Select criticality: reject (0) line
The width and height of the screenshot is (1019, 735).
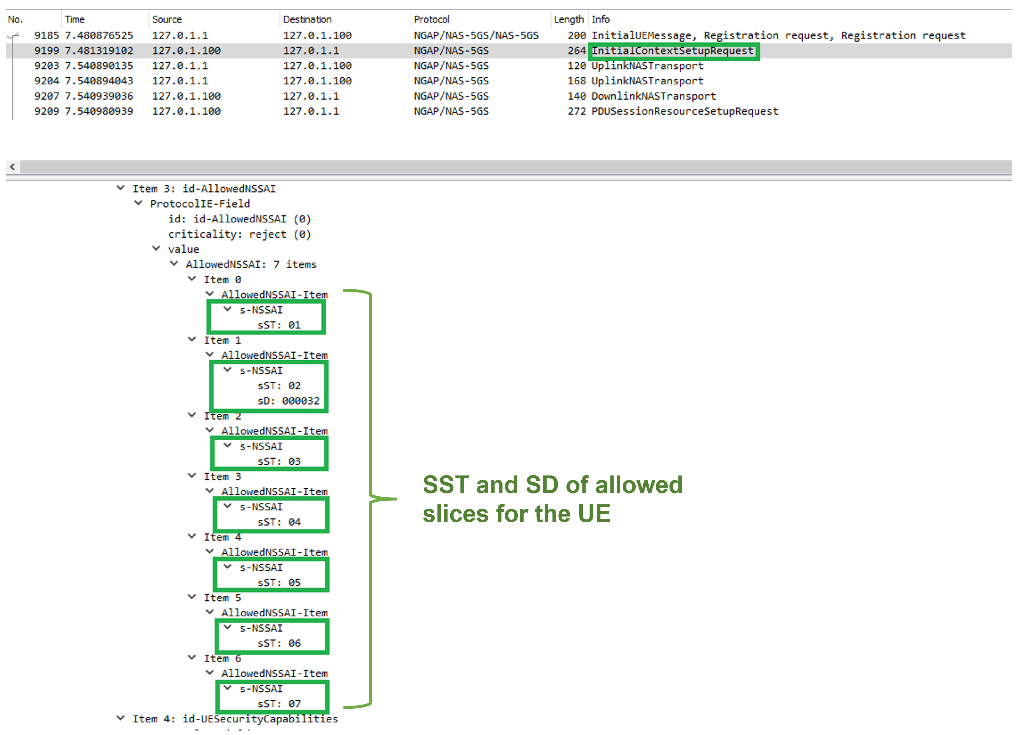click(x=239, y=234)
